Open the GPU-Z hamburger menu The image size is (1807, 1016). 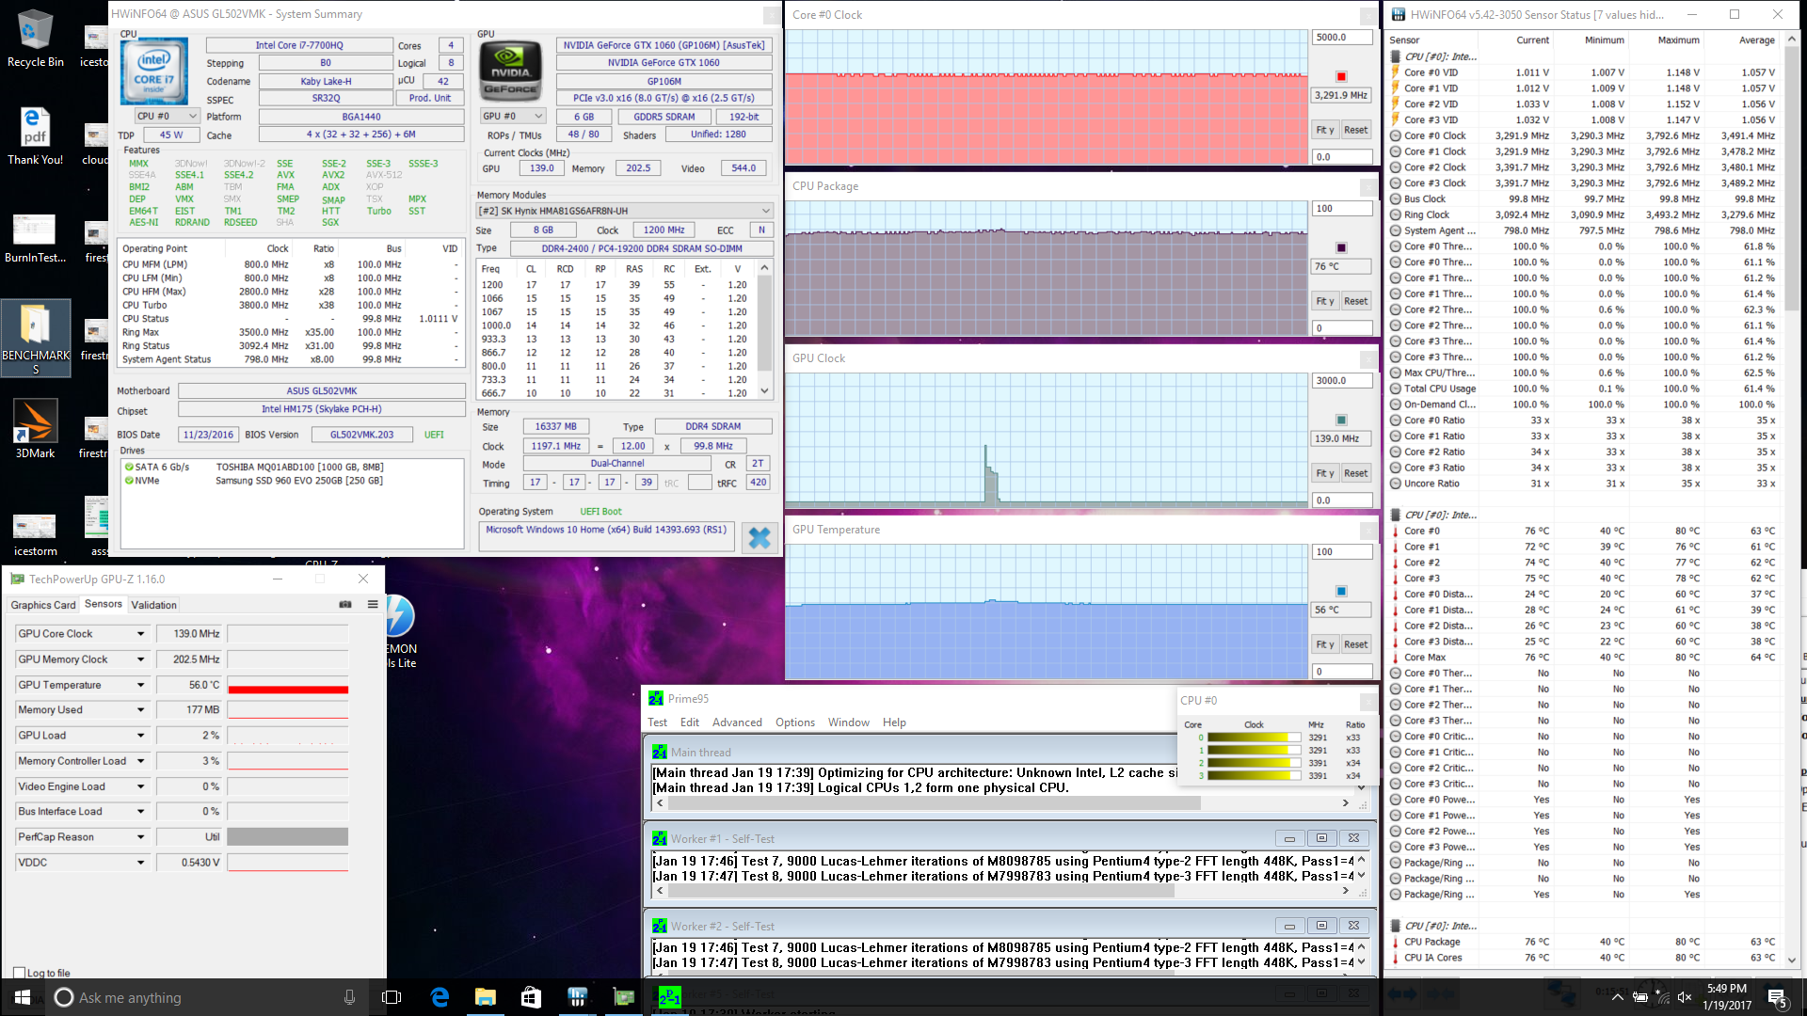tap(373, 604)
